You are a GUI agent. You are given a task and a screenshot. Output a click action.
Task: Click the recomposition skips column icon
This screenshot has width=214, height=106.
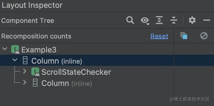[x=204, y=36]
